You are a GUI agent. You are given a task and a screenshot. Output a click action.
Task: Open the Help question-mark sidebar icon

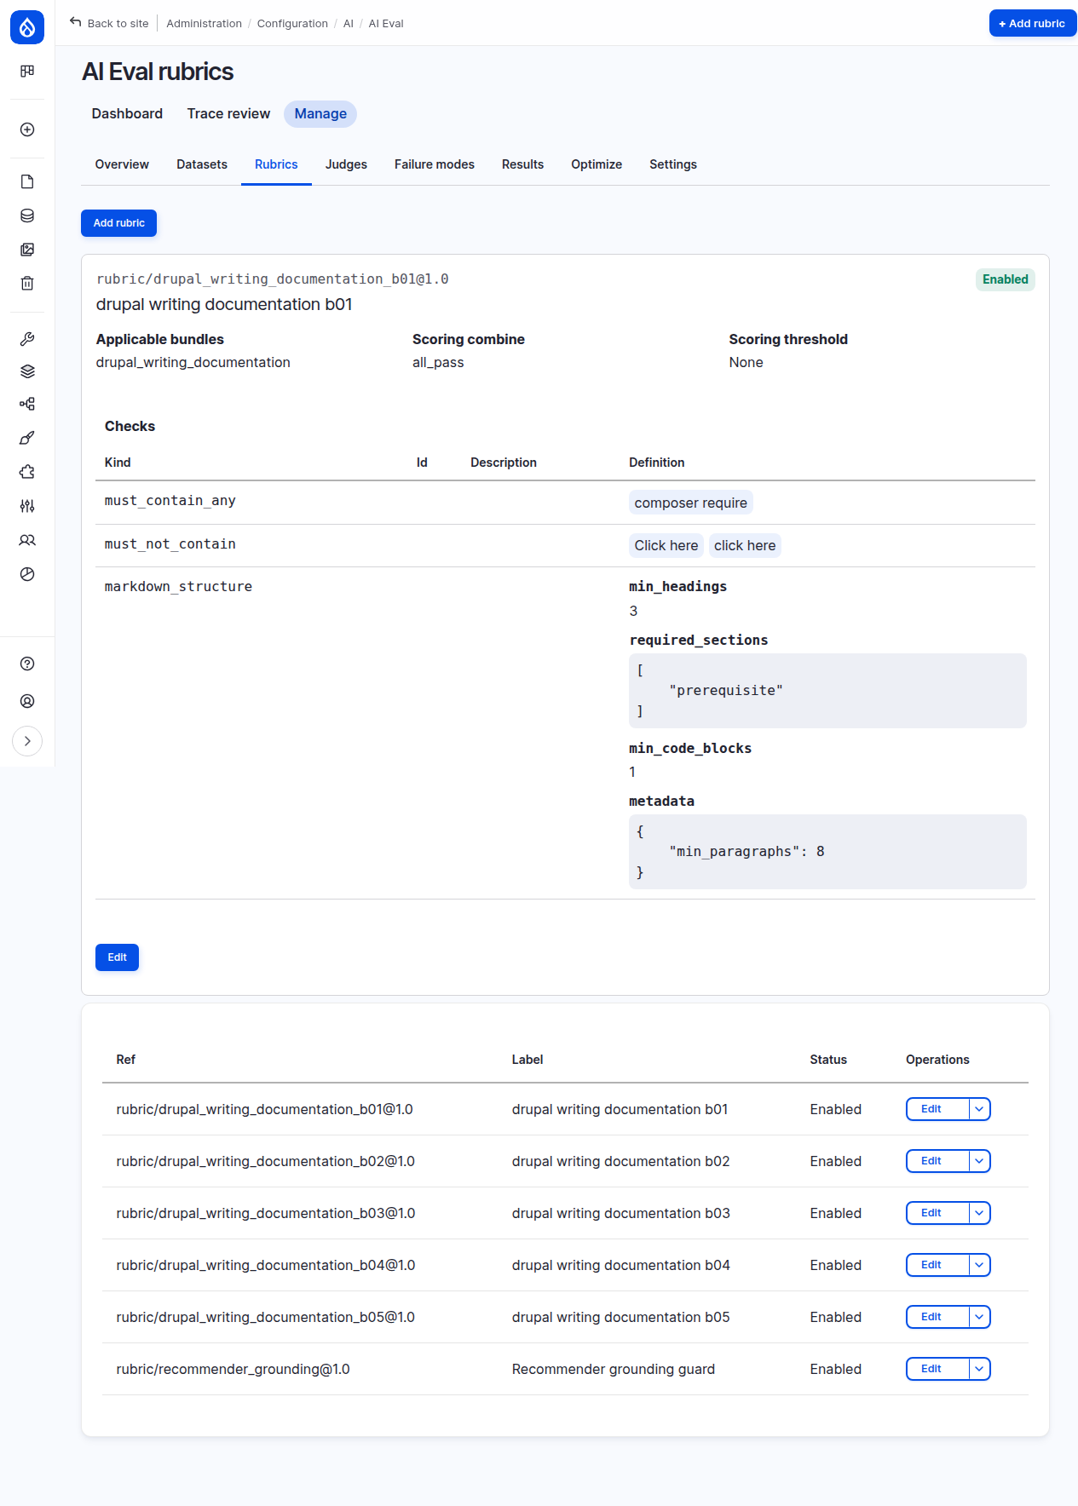27,664
